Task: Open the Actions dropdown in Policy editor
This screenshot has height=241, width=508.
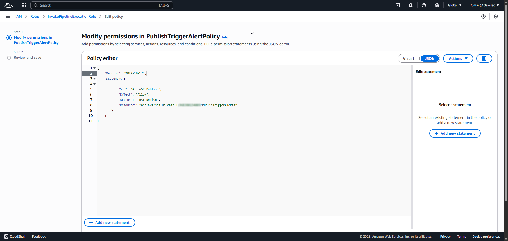Action: pyautogui.click(x=458, y=58)
